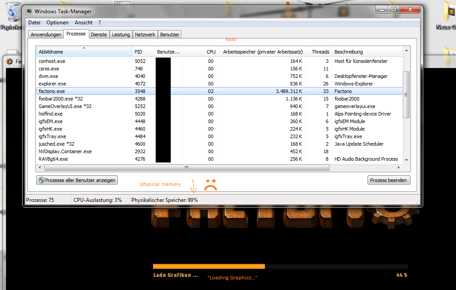The height and width of the screenshot is (290, 456).
Task: Go to the Netzwerk tab
Action: [145, 35]
